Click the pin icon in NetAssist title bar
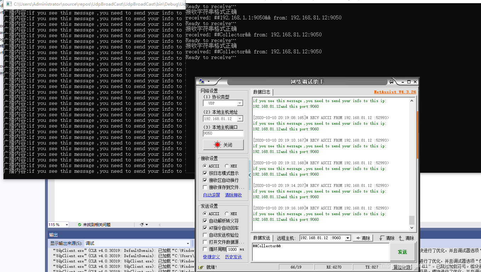This screenshot has height=272, width=481. (391, 82)
